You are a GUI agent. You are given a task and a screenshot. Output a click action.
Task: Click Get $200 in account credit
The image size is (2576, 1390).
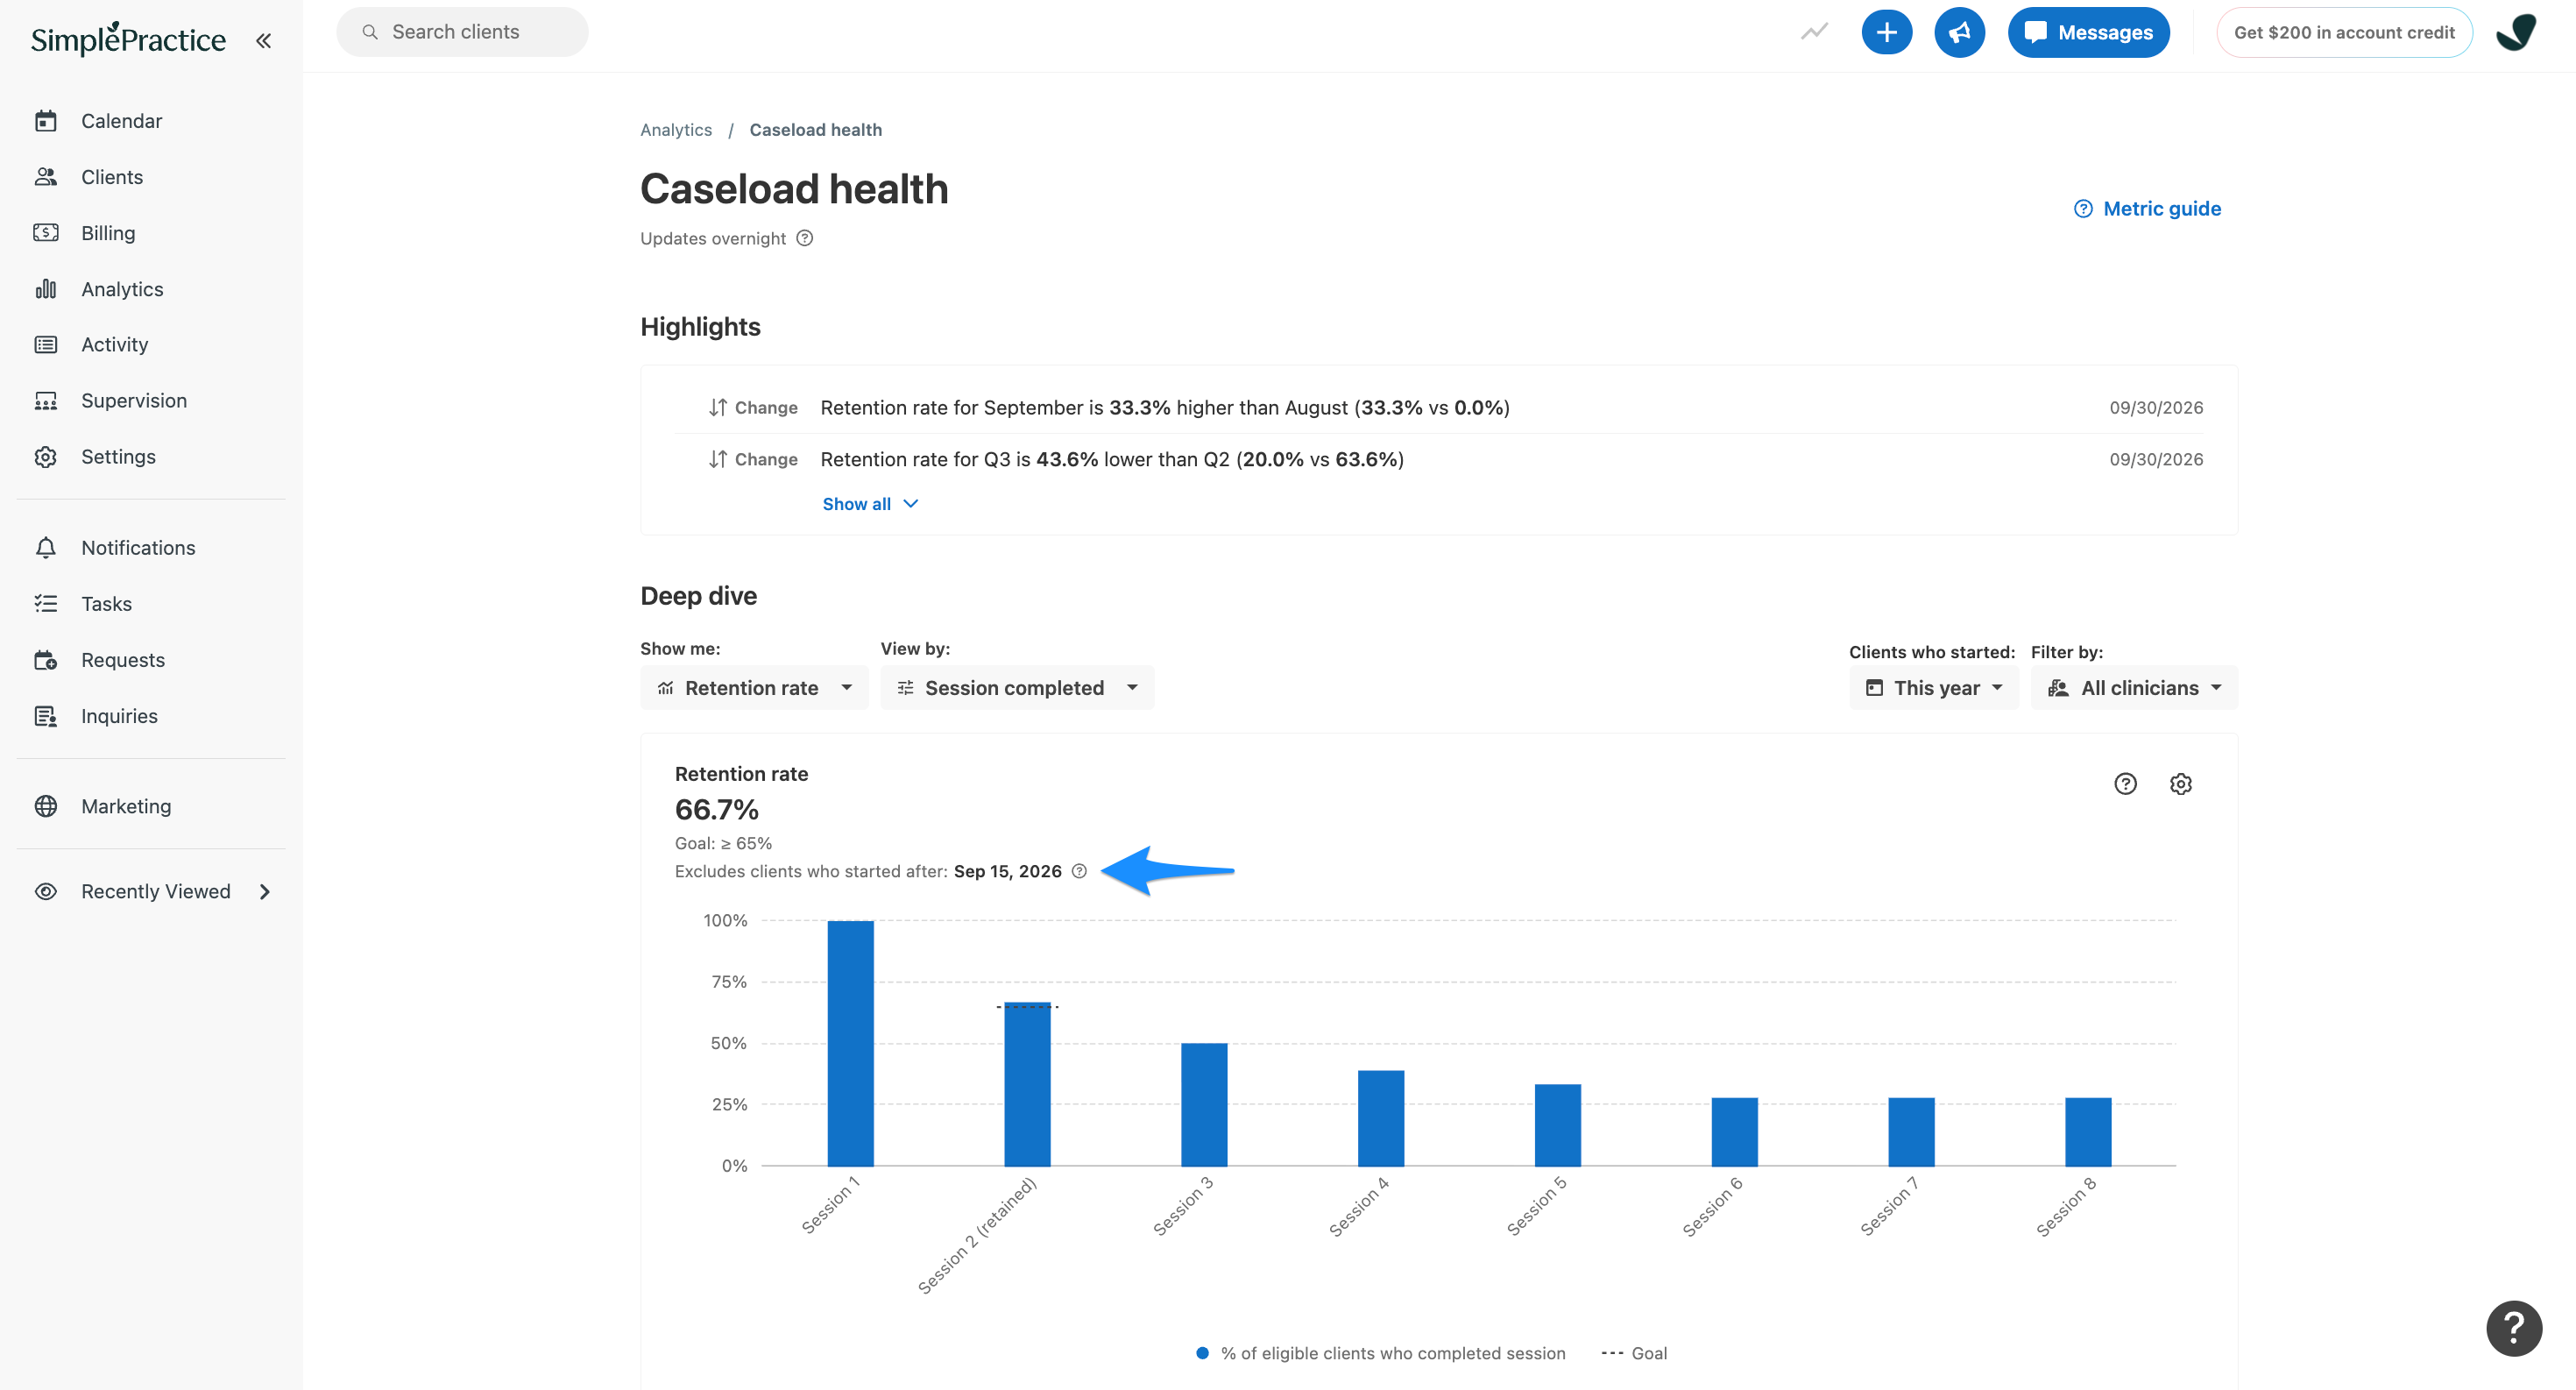pos(2343,32)
